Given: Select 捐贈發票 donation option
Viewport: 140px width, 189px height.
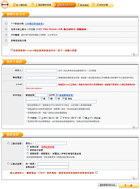Looking at the screenshot, I should coord(28,153).
